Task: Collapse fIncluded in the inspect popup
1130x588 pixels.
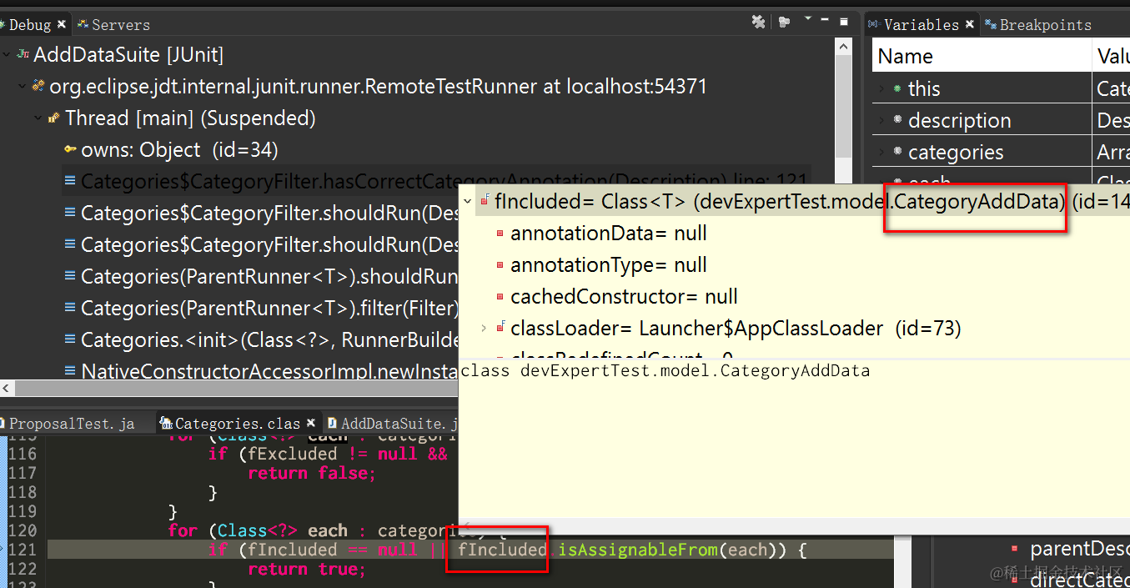Action: 468,201
